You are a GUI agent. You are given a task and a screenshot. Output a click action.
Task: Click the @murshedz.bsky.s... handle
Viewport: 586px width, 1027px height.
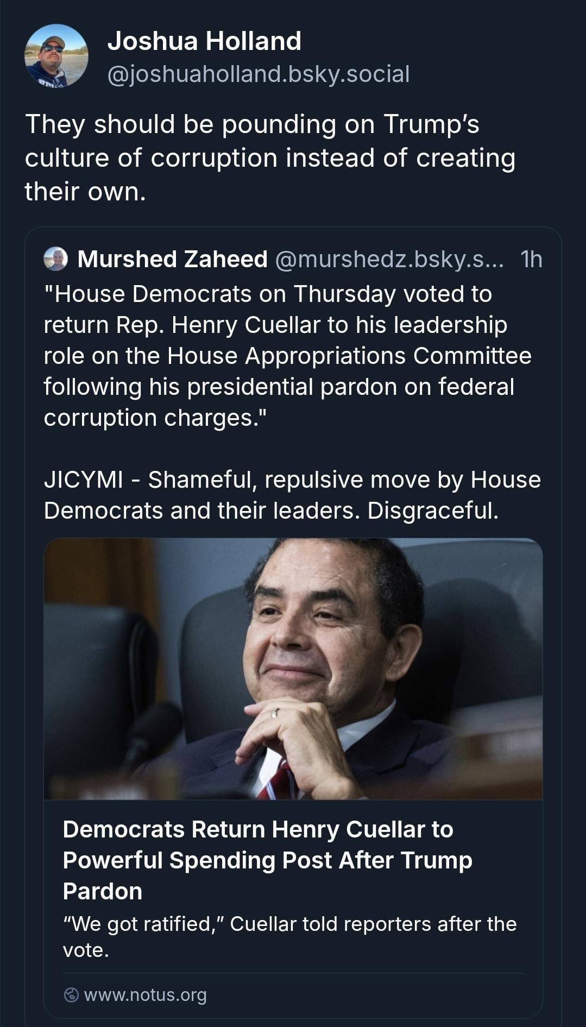[389, 259]
